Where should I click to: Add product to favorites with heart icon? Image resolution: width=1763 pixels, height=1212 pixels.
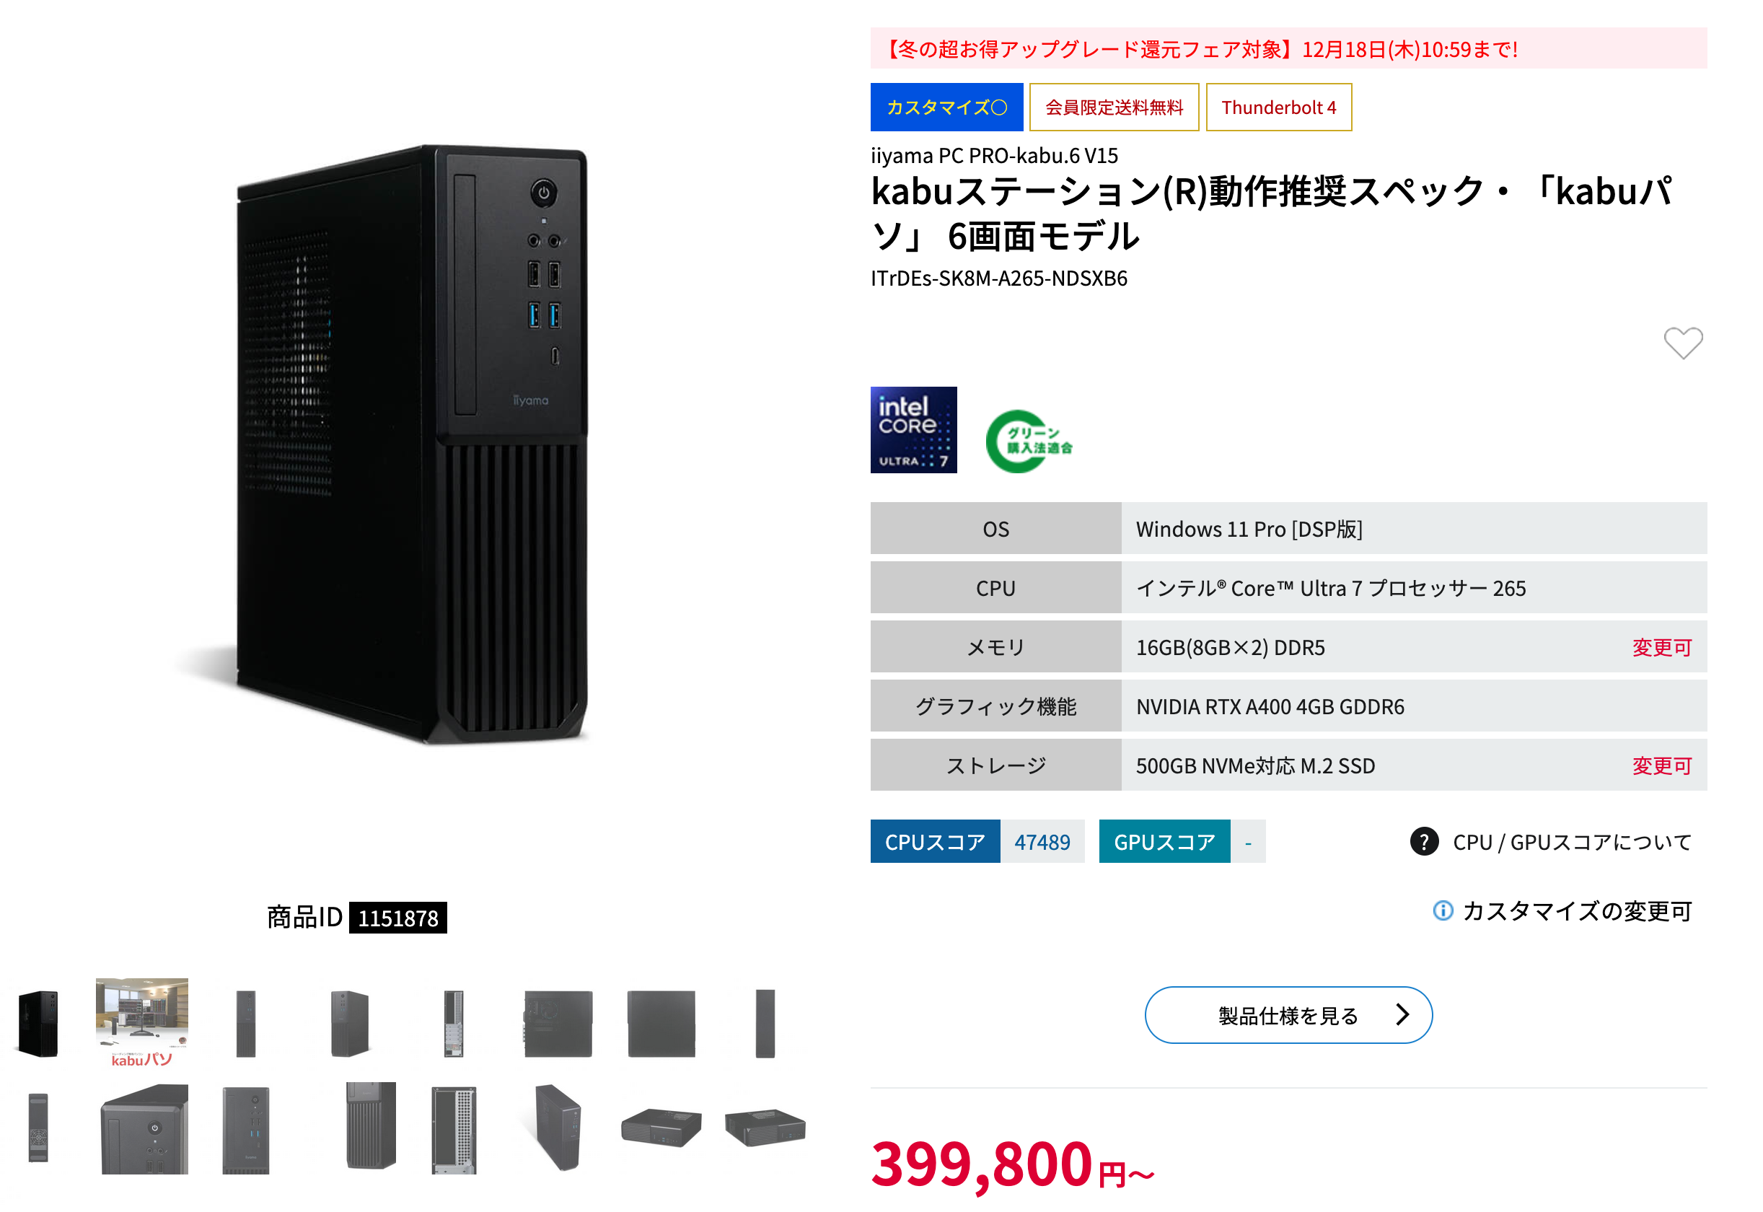pyautogui.click(x=1682, y=343)
